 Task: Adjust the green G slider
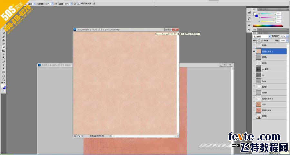pos(268,18)
